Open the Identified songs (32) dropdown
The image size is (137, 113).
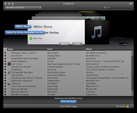pos(23,7)
